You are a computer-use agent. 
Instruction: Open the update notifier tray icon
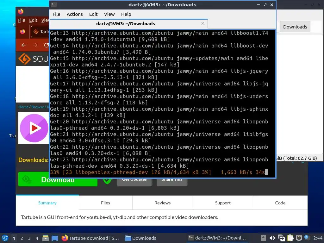307,237
